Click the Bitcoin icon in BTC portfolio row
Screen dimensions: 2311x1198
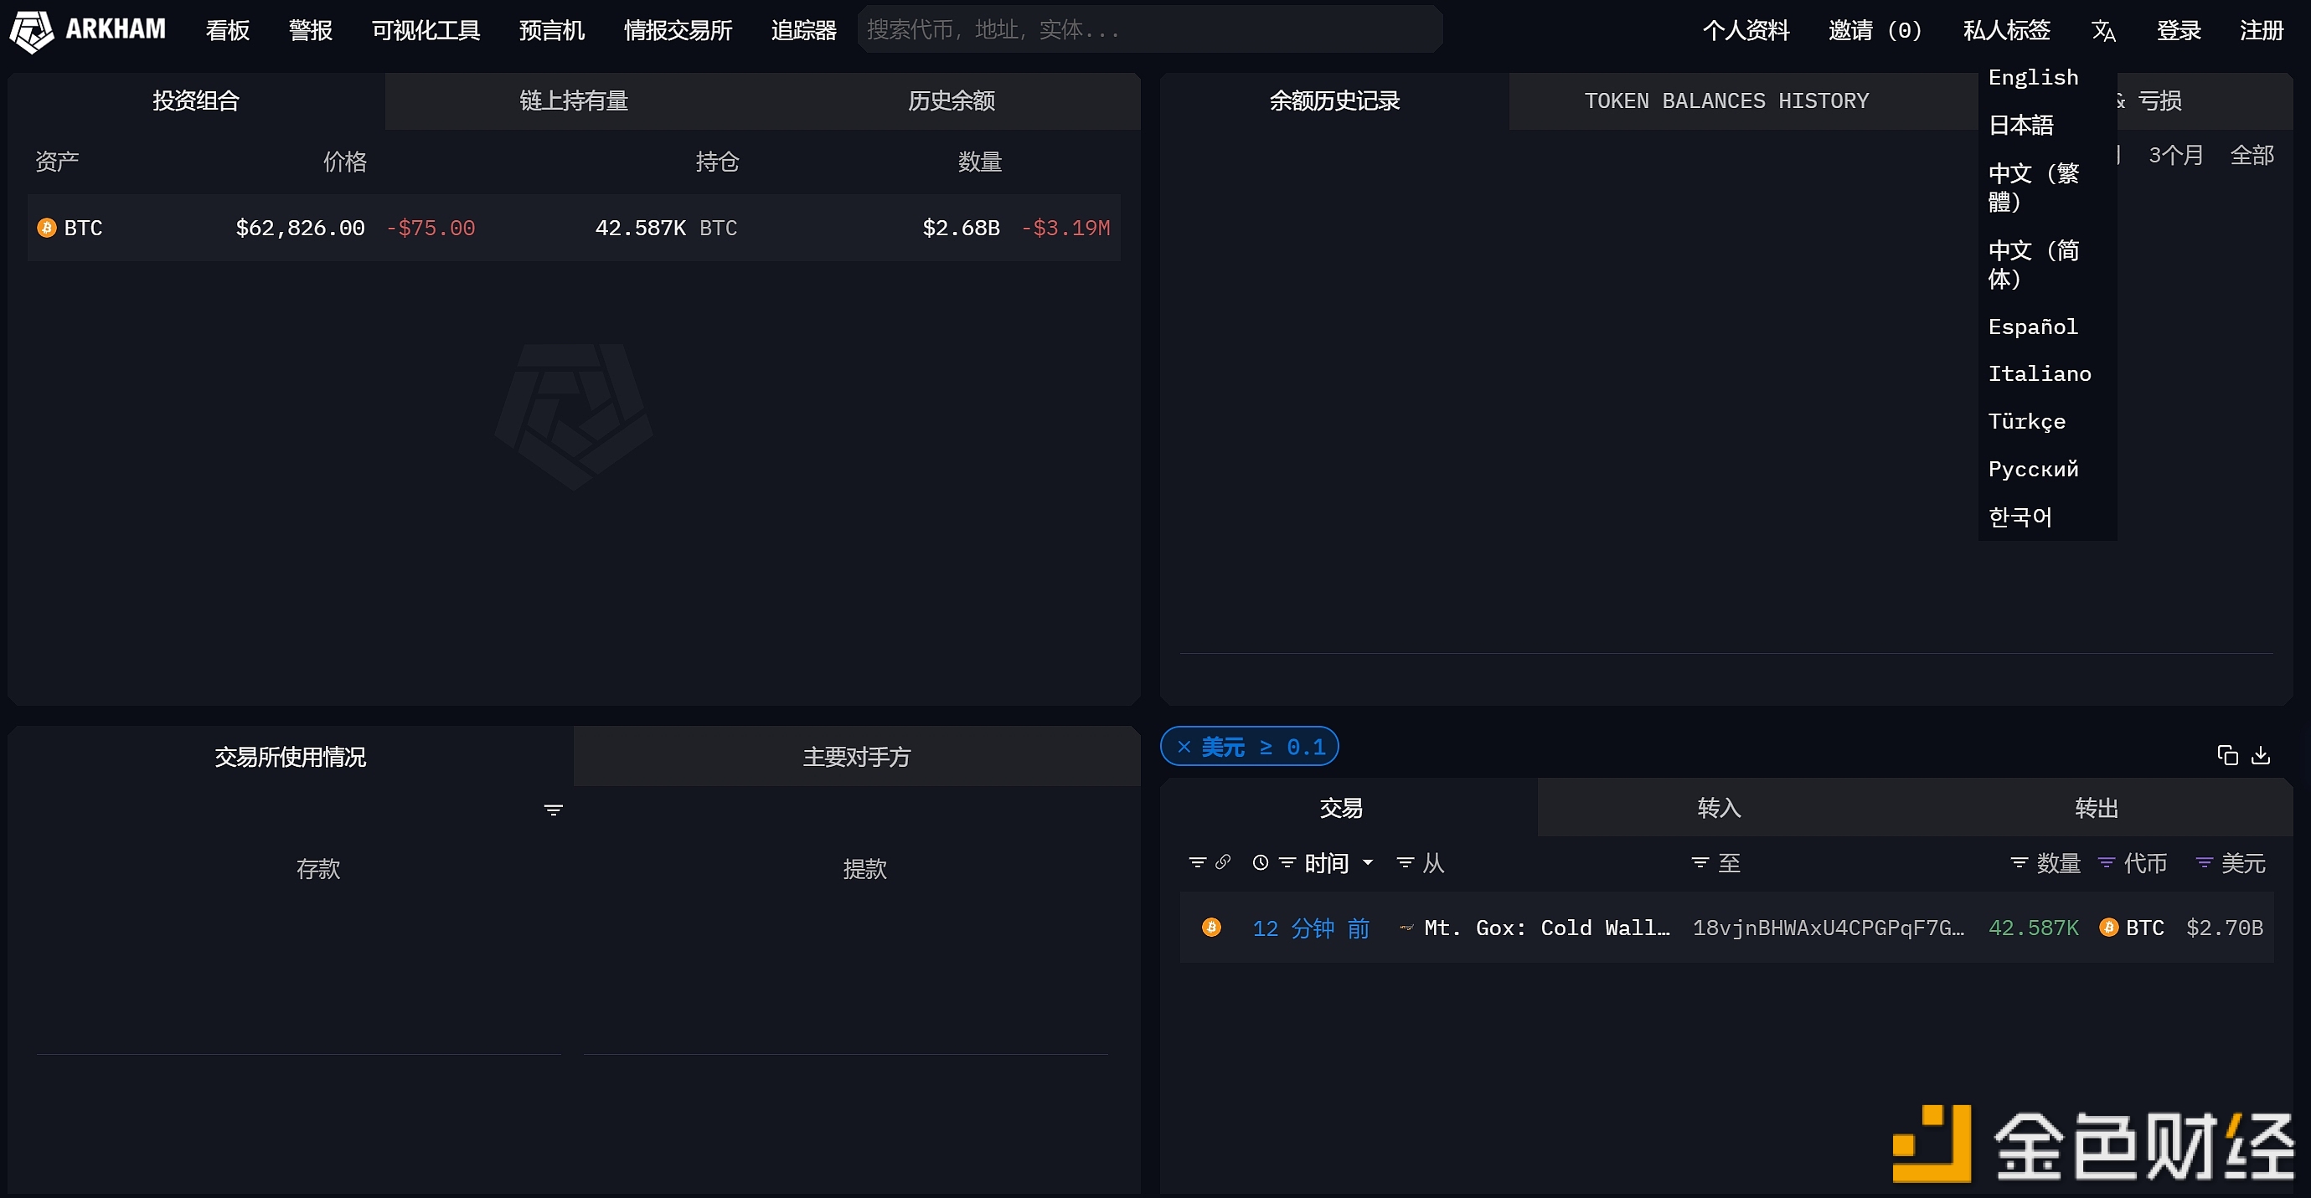coord(47,228)
